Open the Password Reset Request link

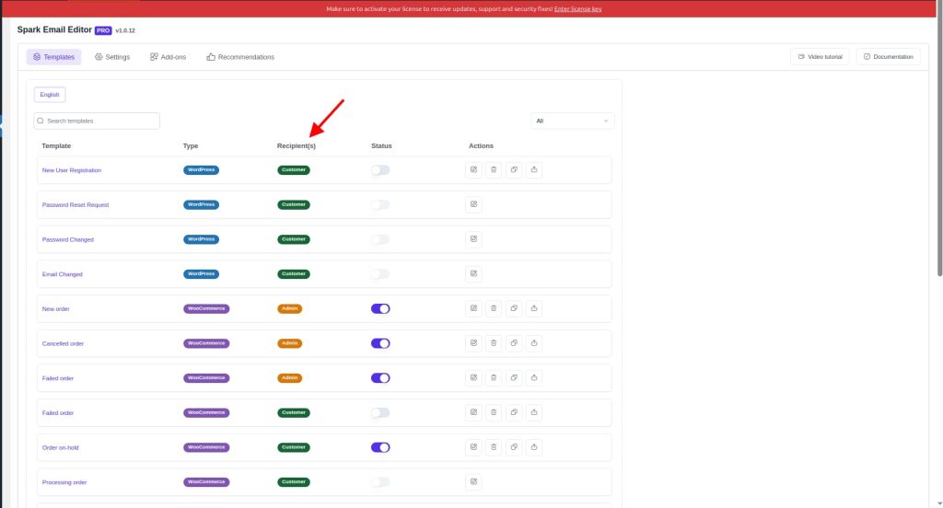[76, 205]
